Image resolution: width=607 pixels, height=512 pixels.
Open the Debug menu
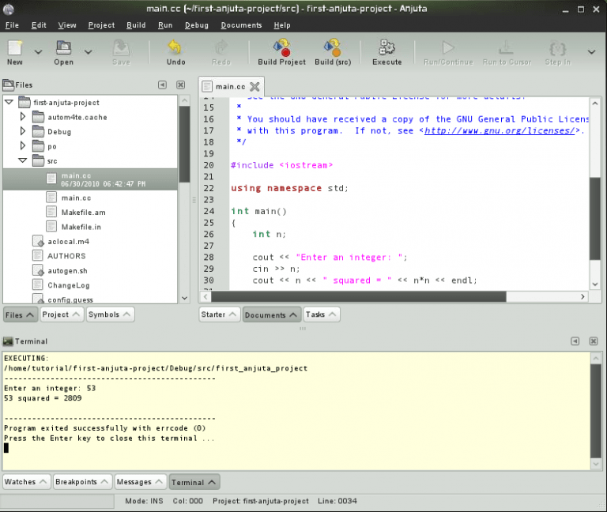[x=196, y=25]
